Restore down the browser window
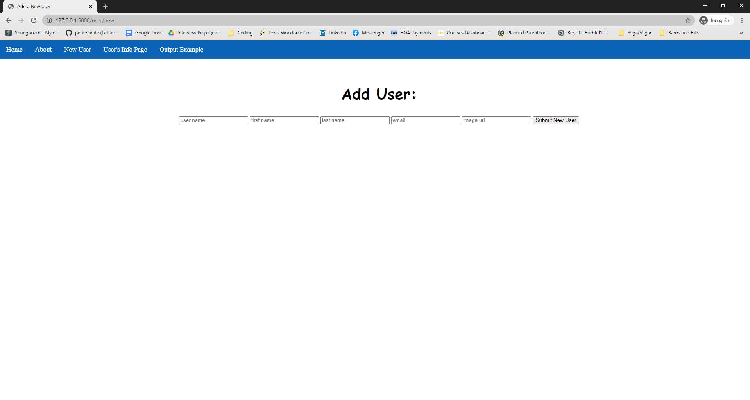Screen dimensions: 750x400 click(x=723, y=6)
